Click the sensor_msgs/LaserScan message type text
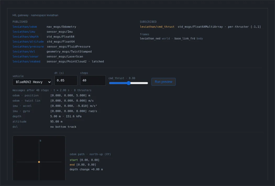Screen dimensions: 275x186 [65, 56]
